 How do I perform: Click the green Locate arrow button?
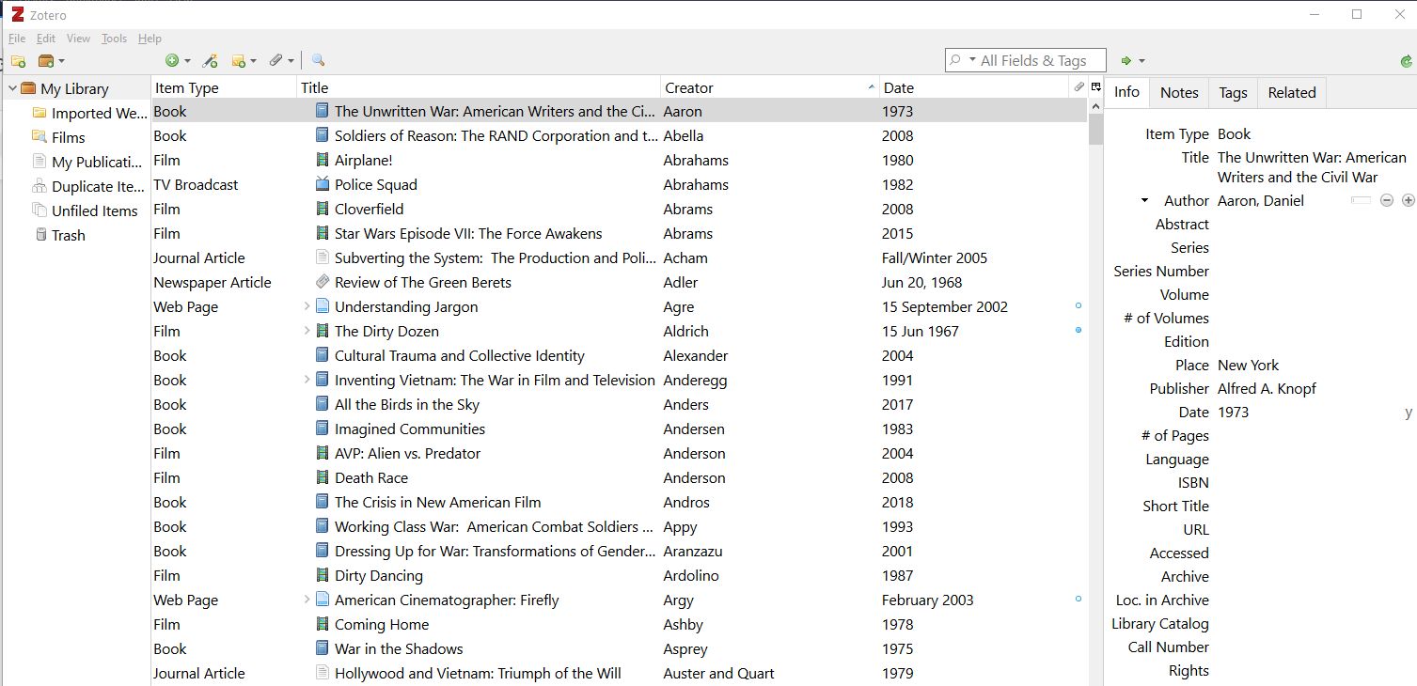click(1132, 61)
